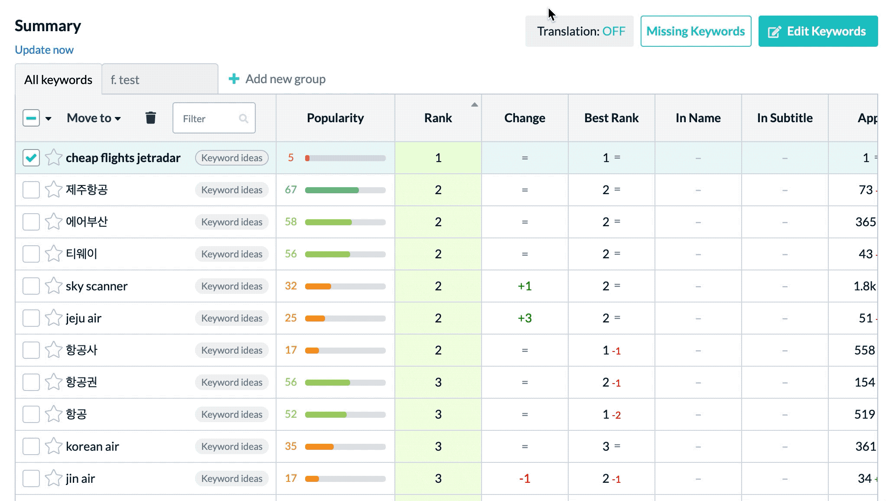
Task: Open Keyword ideas for korean air
Action: [x=232, y=446]
